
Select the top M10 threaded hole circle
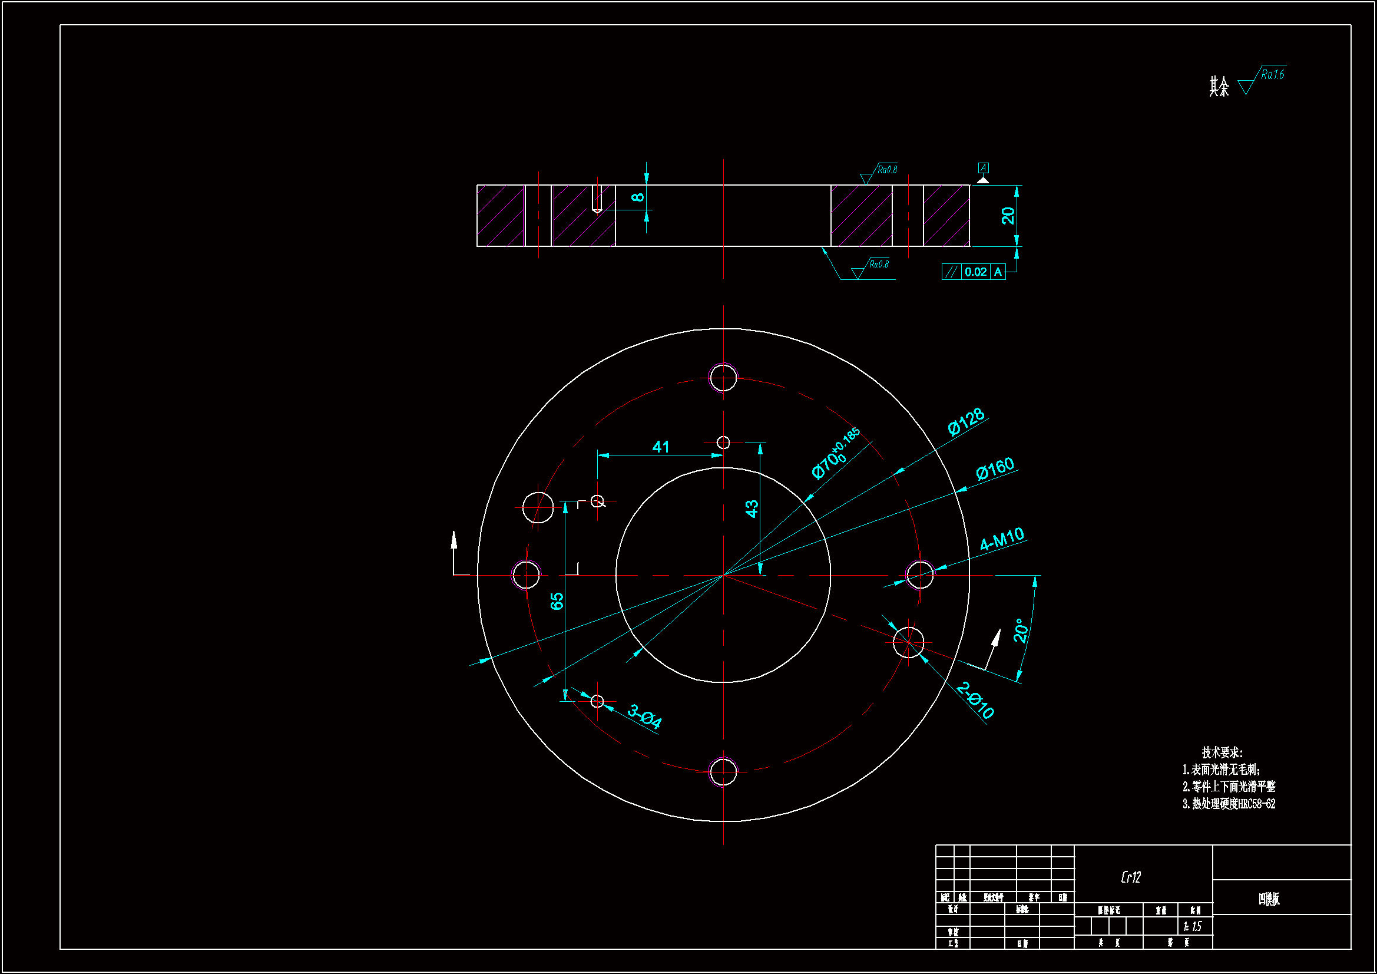coord(723,378)
